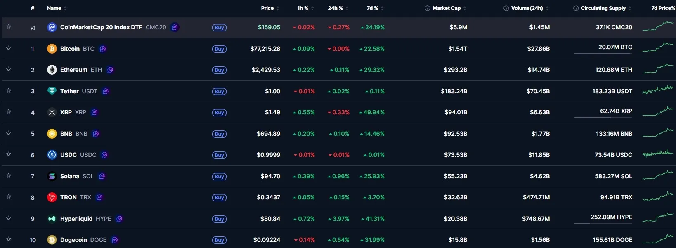Screen dimensions: 676x248
Task: Click the purple badge icon beside TRX
Action: pos(99,197)
